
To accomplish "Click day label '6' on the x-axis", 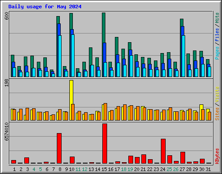I will 47,169.
